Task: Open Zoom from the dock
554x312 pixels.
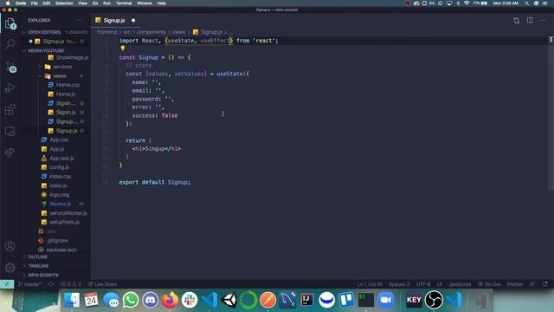Action: tap(385, 300)
